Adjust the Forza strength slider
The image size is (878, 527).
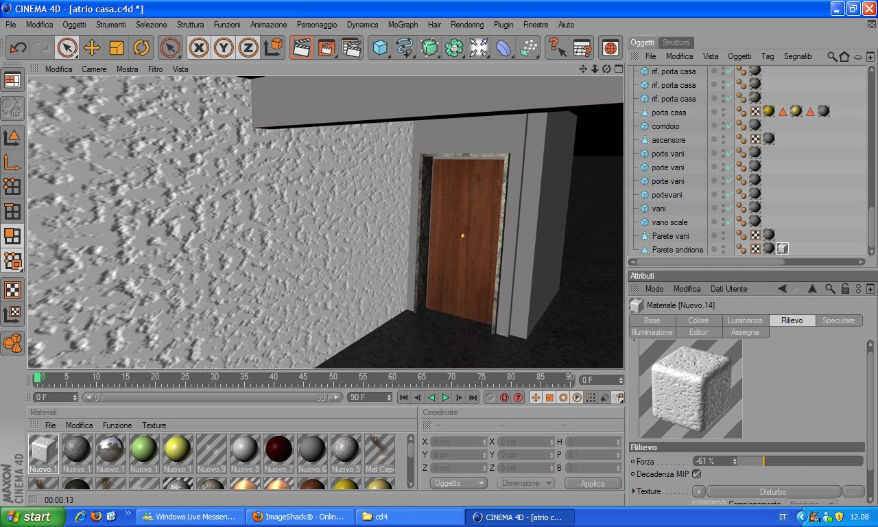(800, 461)
